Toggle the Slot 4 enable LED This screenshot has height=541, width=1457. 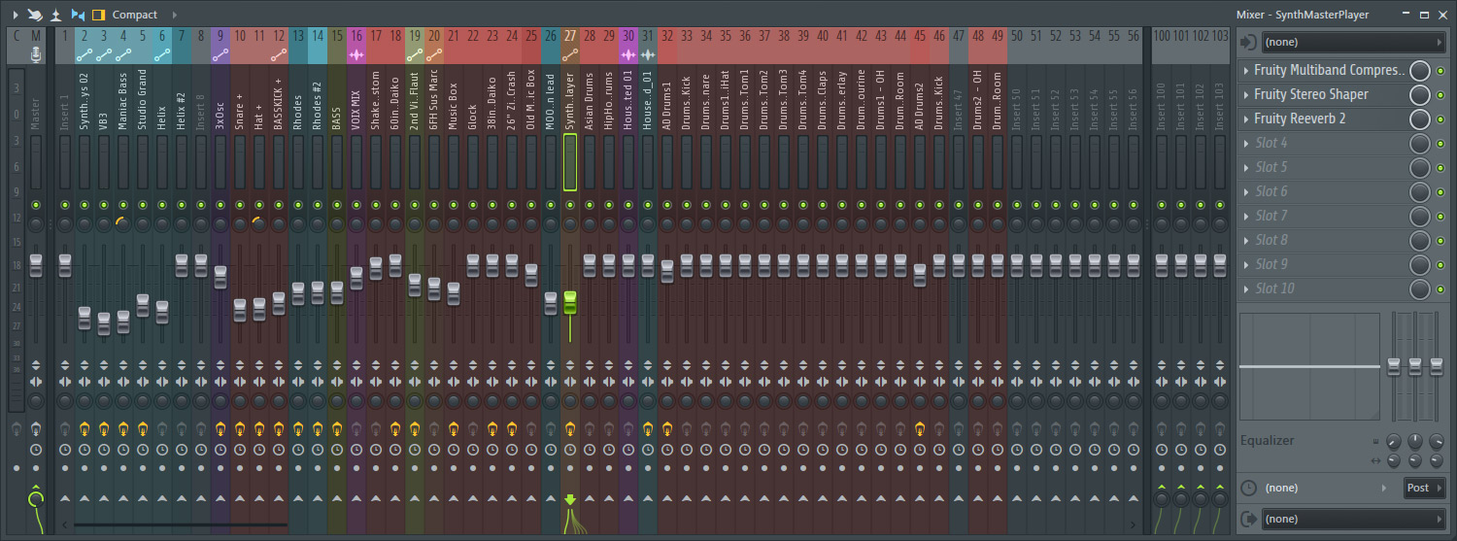tap(1441, 143)
